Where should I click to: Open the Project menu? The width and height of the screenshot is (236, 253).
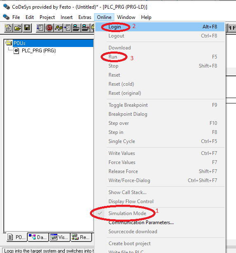coord(47,17)
